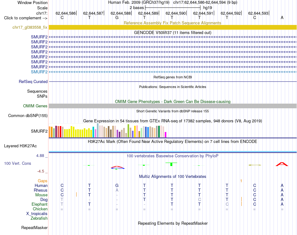Screen dimensions: 297x235
Task: Click the SNPs track label
Action: (42, 96)
